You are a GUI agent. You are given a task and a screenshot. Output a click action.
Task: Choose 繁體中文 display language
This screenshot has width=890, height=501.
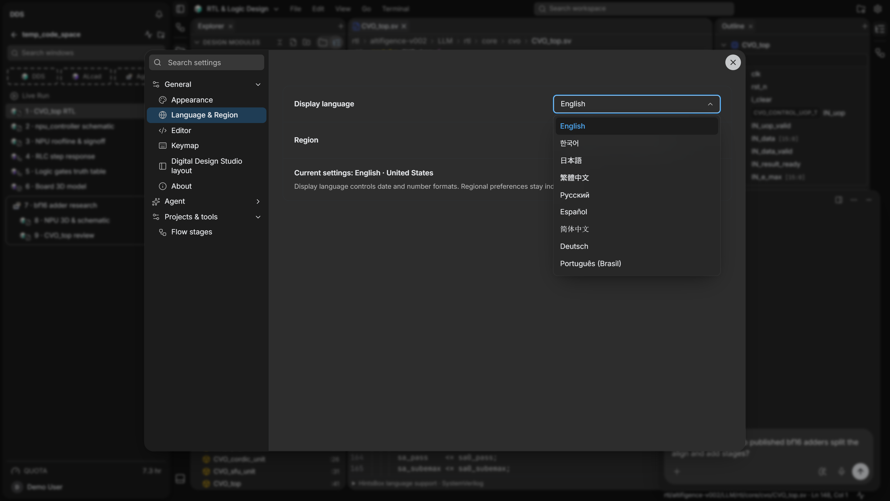(x=636, y=178)
